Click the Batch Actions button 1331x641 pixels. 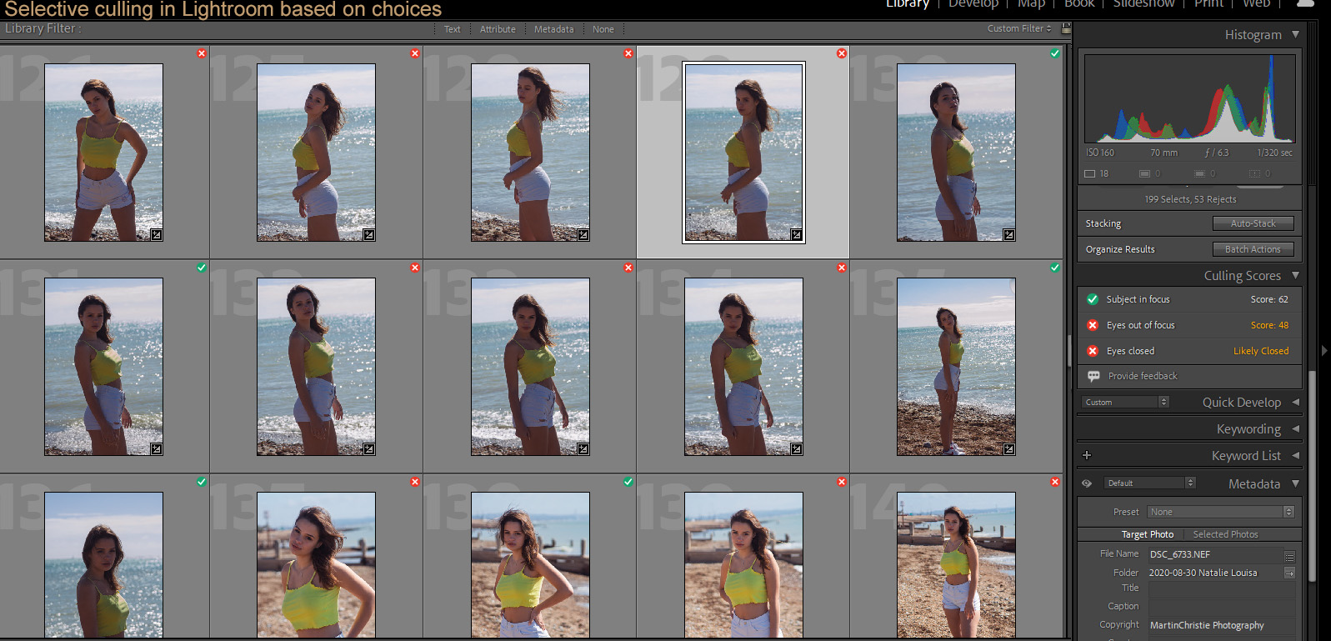(x=1253, y=249)
